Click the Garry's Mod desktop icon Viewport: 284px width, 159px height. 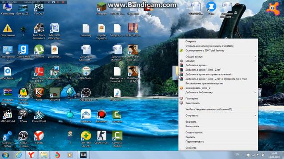(23, 51)
